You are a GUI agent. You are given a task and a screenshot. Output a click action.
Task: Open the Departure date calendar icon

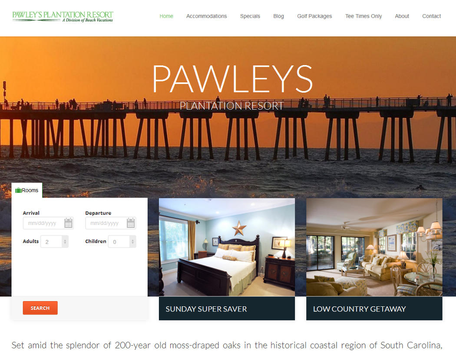click(x=131, y=223)
